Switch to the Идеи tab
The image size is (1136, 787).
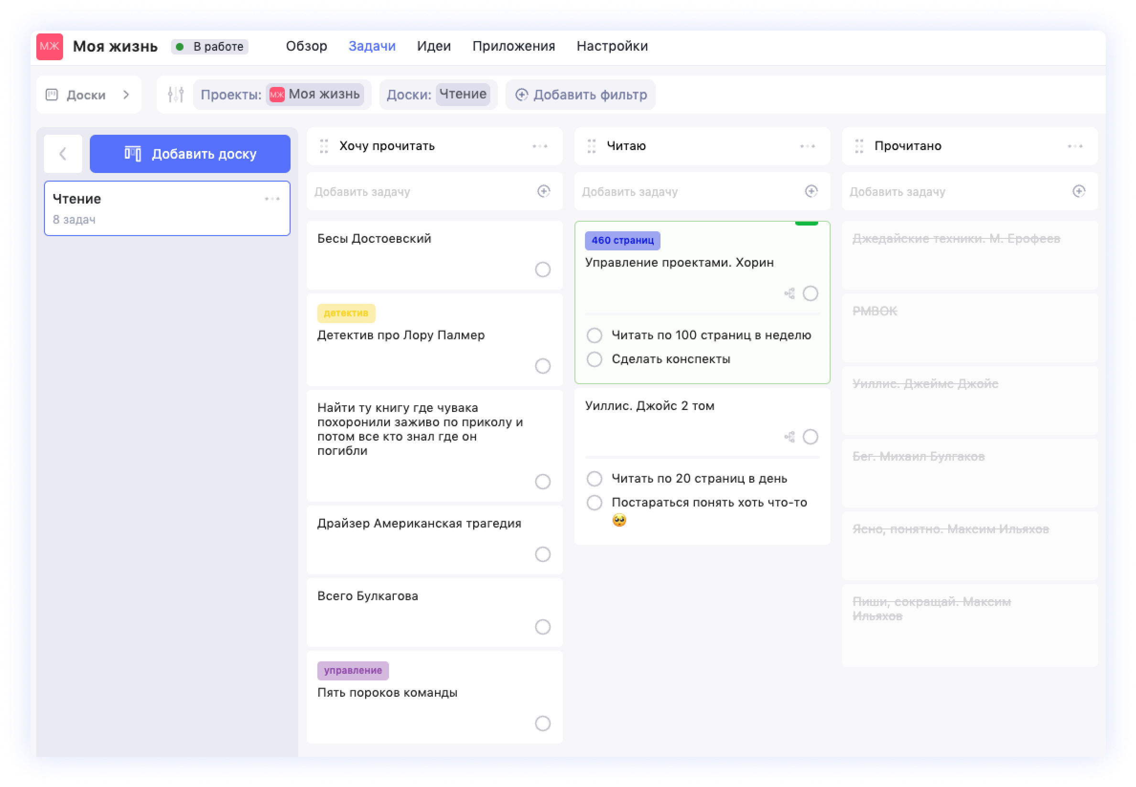(x=433, y=46)
